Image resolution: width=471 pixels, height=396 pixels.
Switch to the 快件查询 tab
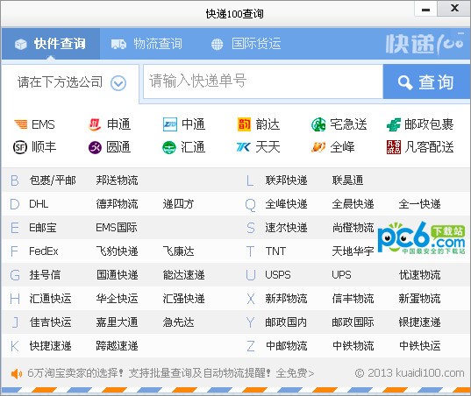pyautogui.click(x=51, y=44)
